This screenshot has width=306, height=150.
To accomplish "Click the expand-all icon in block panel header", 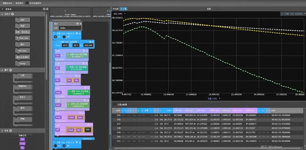I will [44, 9].
